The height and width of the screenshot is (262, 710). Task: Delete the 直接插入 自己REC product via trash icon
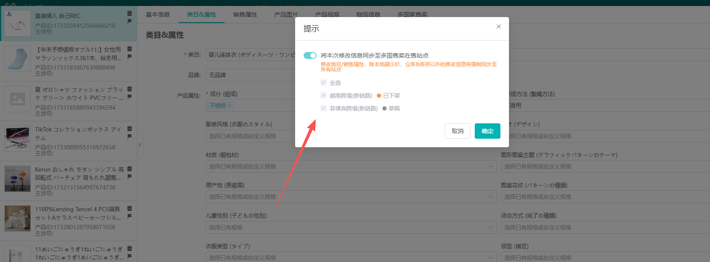(x=130, y=14)
